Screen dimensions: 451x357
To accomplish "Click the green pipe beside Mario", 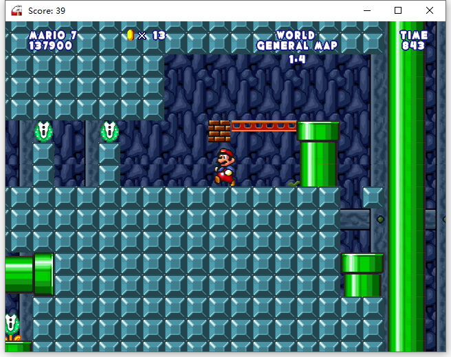I will click(x=318, y=154).
